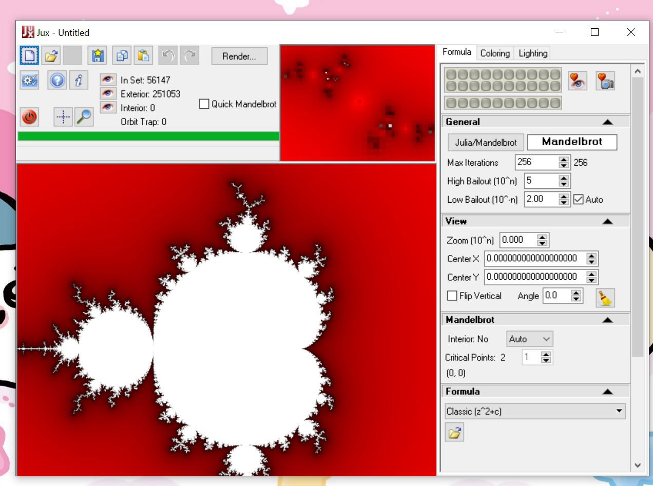This screenshot has width=653, height=486.
Task: Enable the Quick Mandelbrot checkbox
Action: pos(204,104)
